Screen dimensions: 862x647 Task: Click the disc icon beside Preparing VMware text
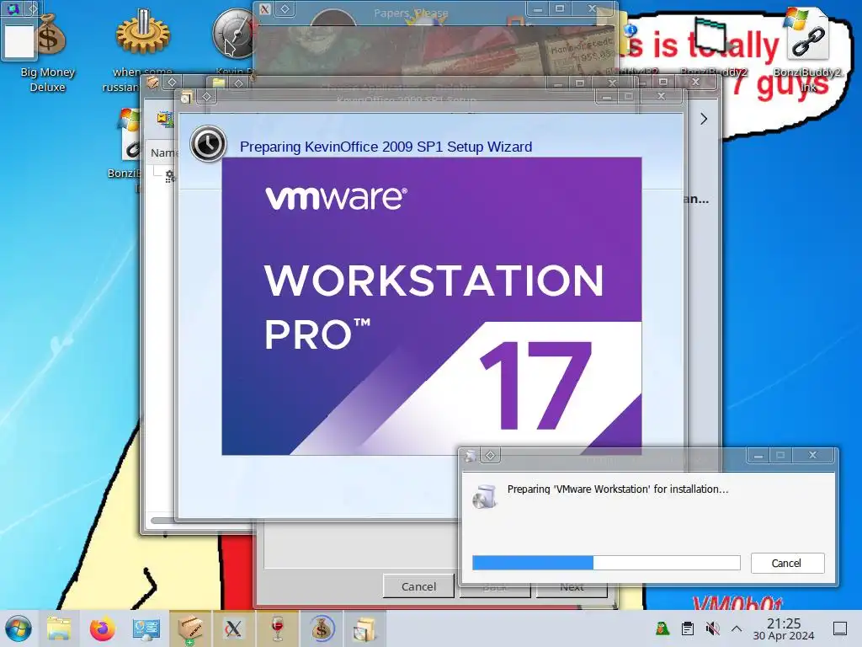click(x=485, y=496)
